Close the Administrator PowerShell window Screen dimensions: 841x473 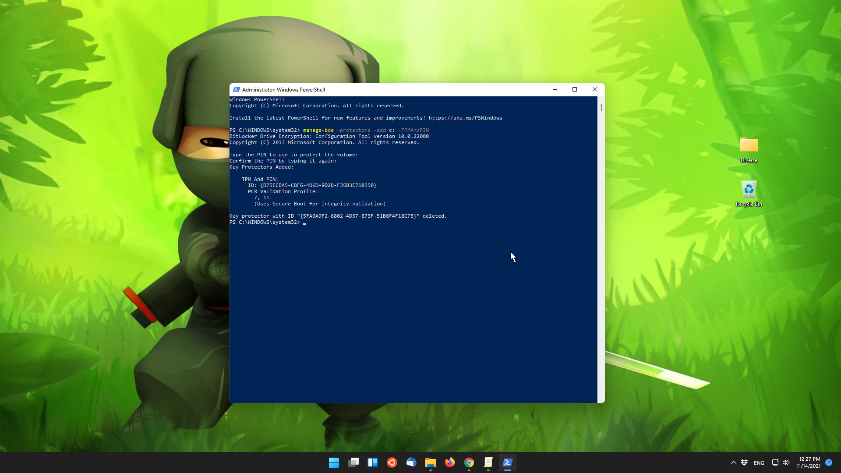[595, 89]
